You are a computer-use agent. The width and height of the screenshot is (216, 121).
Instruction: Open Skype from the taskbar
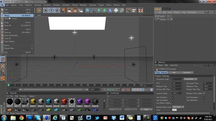(x=38, y=118)
